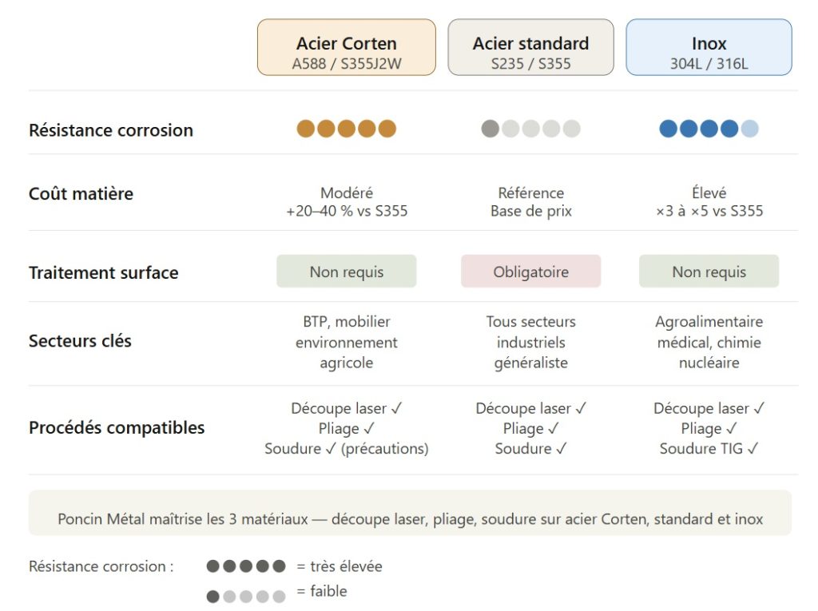This screenshot has width=818, height=611.
Task: Click the 'Agroalimentaire médical, chimie nucléaire' cell
Action: pos(709,343)
